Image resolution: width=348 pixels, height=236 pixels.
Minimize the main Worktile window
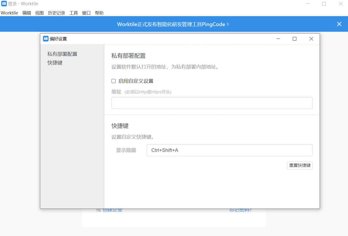tap(307, 4)
